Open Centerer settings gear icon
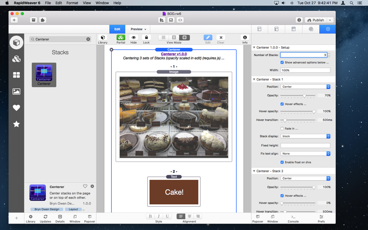The image size is (368, 230). point(92,186)
